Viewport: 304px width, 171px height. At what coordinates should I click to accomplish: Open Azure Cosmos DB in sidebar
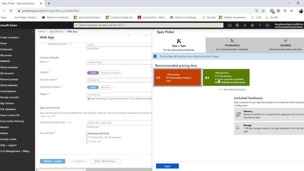(9, 115)
